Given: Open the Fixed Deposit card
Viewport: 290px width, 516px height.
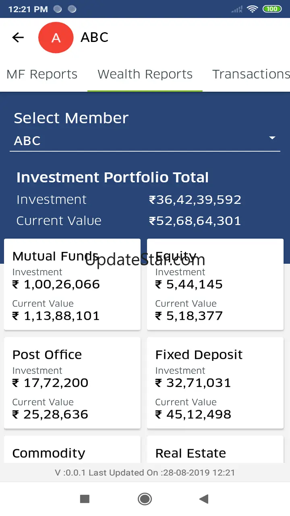Looking at the screenshot, I should [x=215, y=383].
